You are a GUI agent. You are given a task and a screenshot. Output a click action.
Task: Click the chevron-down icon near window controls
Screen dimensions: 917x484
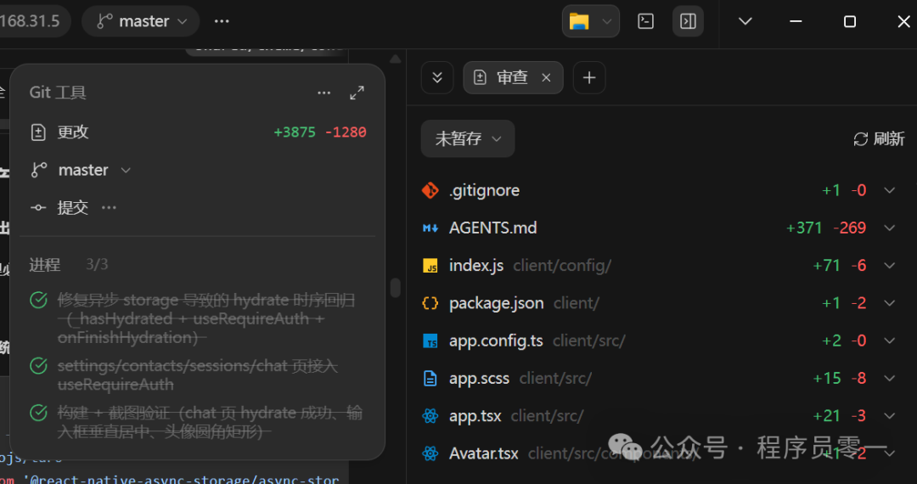tap(745, 21)
